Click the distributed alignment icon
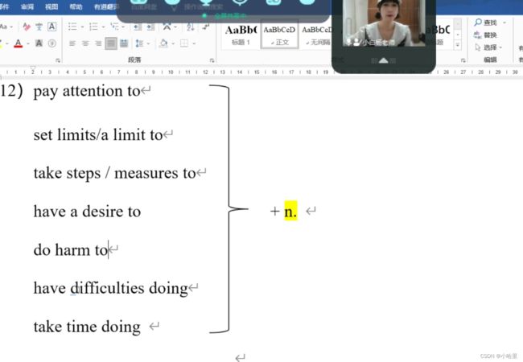Viewport: 523px width, 362px height. [124, 43]
